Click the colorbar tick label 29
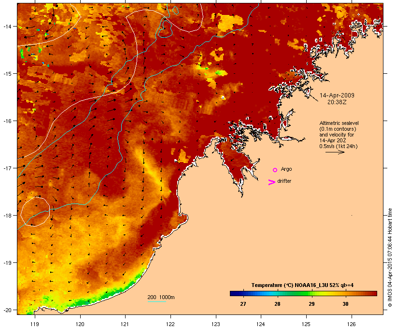Viewport: 396px width, 328px height. click(x=311, y=304)
